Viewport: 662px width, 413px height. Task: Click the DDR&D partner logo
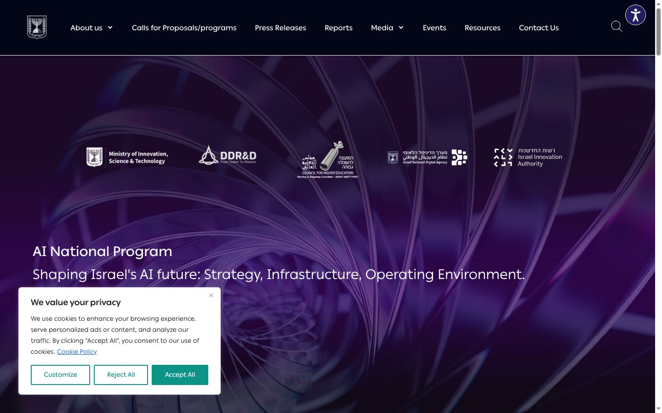click(228, 155)
